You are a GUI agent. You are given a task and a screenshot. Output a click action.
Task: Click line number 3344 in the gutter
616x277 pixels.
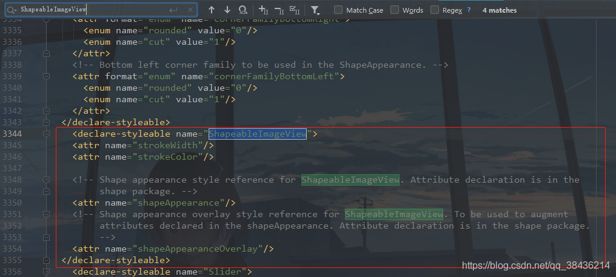(x=13, y=134)
